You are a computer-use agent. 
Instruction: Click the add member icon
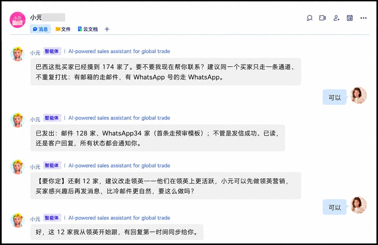tap(336, 18)
